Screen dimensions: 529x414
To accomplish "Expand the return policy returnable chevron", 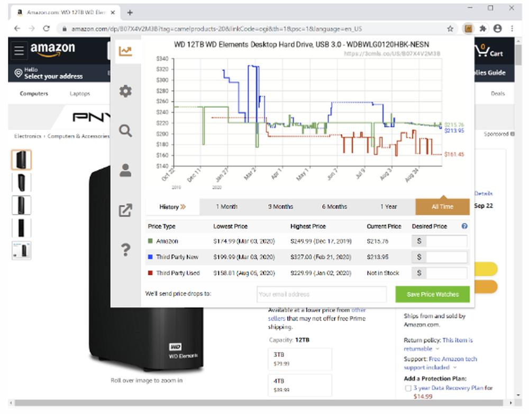I will (x=437, y=349).
